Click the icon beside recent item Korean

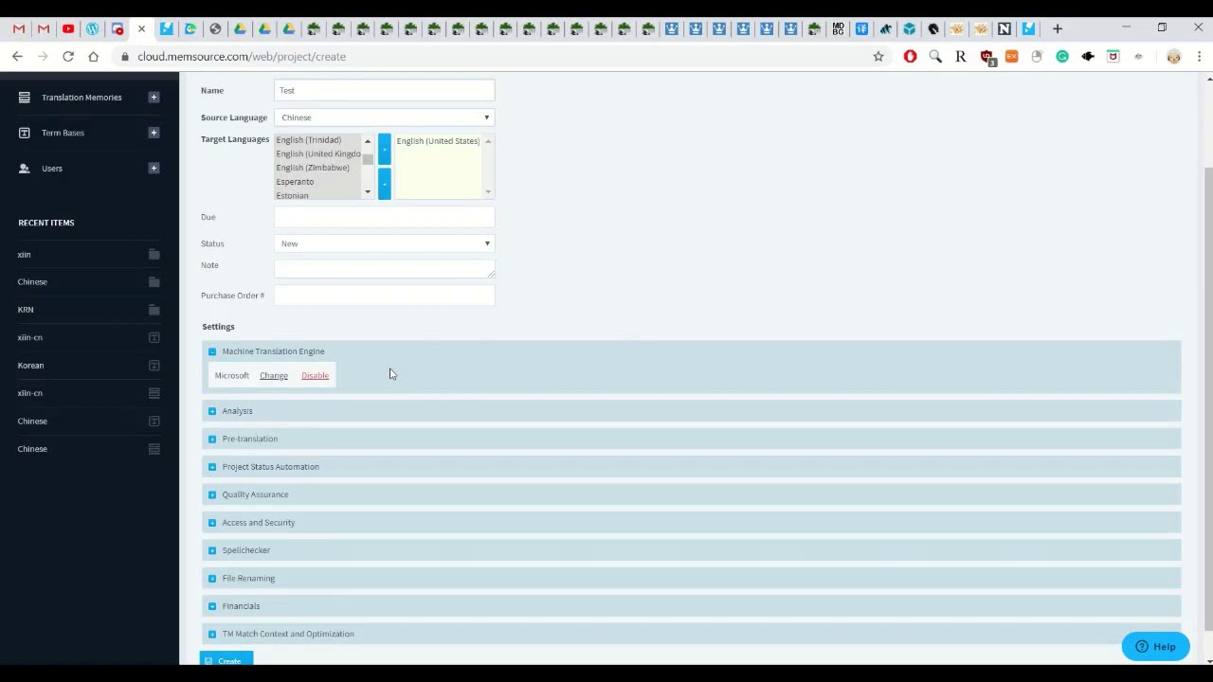tap(154, 366)
